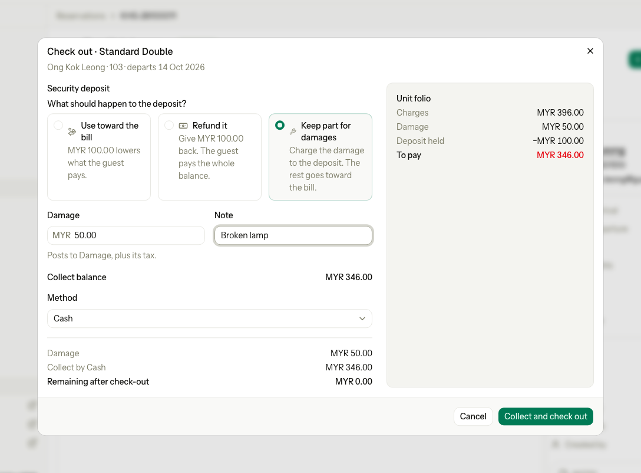Click the banknote icon beside Refund it

[183, 126]
